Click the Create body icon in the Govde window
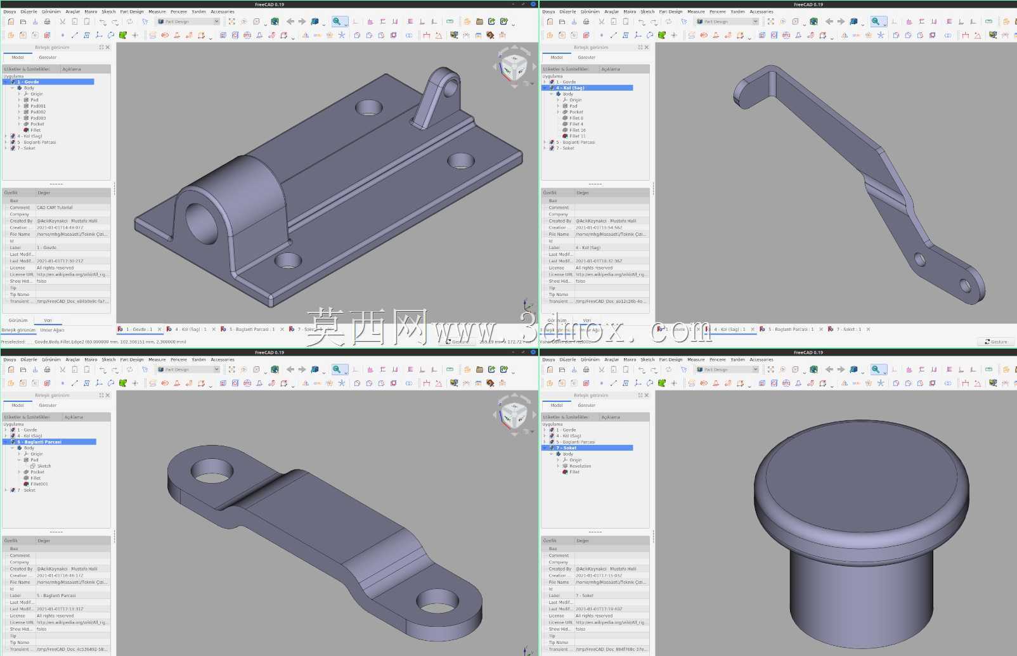The image size is (1017, 656). (x=11, y=35)
